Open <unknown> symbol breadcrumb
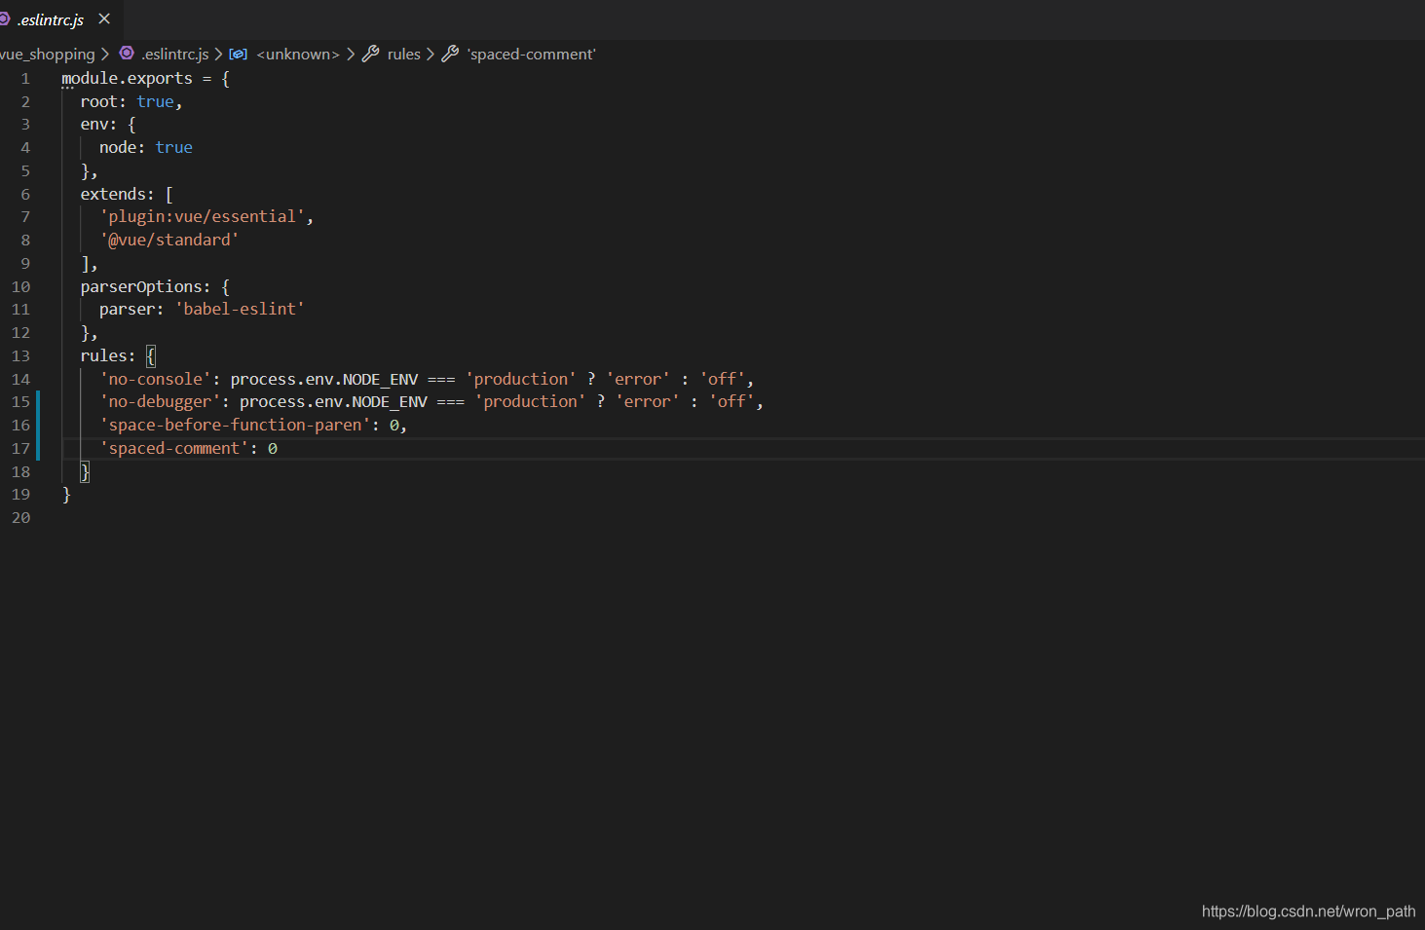Image resolution: width=1425 pixels, height=930 pixels. [297, 55]
